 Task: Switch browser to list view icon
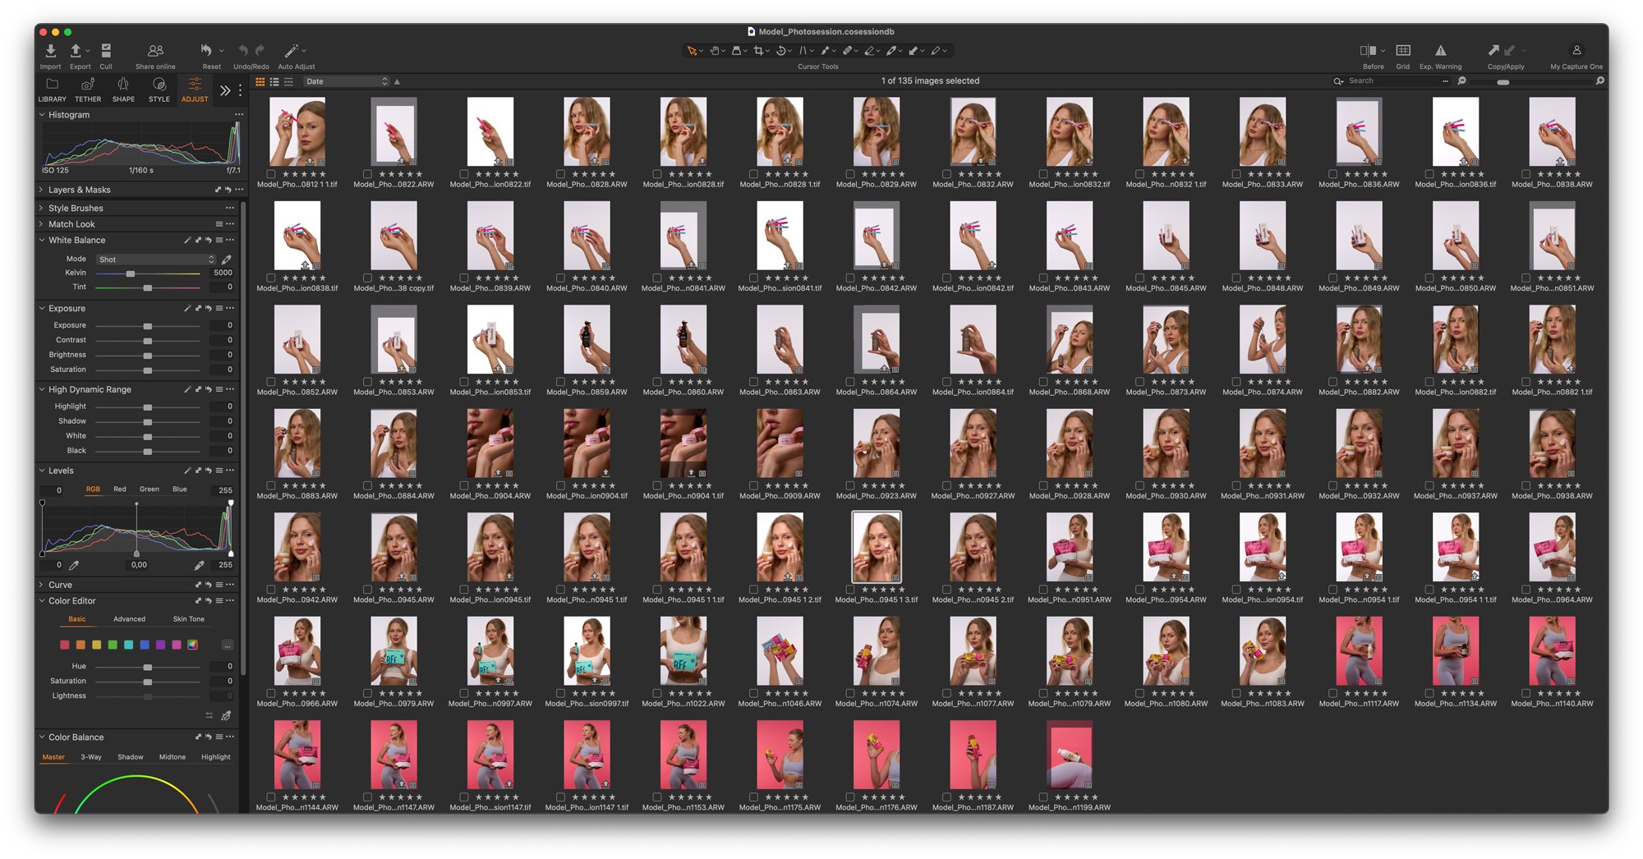click(274, 81)
